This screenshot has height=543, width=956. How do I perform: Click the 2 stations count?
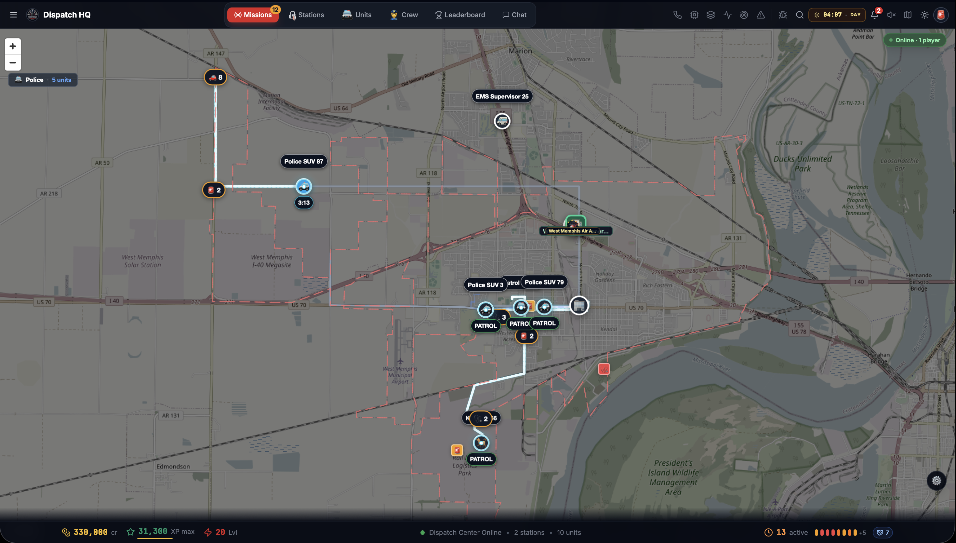click(x=529, y=533)
